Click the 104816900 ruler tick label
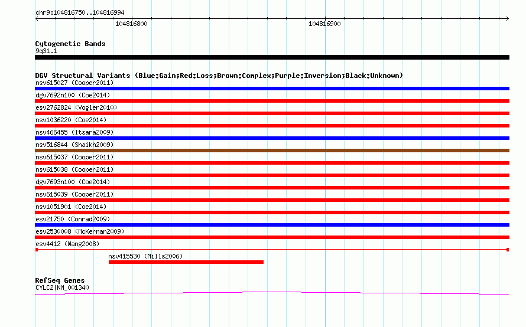 tap(324, 24)
